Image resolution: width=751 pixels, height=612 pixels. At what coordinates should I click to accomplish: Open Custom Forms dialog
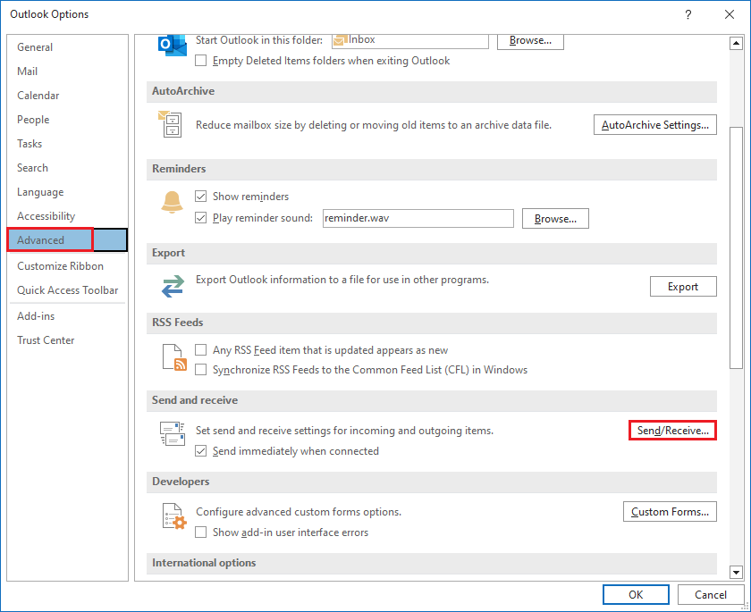670,512
